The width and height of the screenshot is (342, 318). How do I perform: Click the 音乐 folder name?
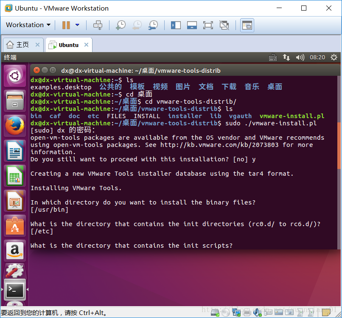click(252, 87)
